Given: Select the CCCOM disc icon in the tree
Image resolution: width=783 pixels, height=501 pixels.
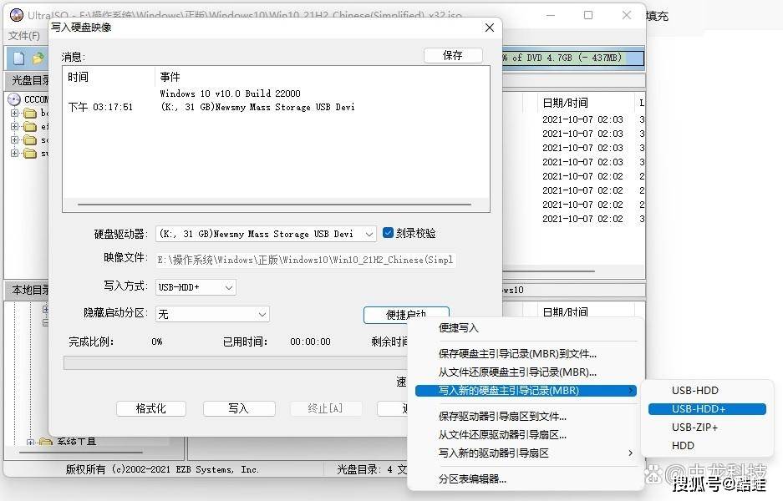Looking at the screenshot, I should [x=14, y=99].
